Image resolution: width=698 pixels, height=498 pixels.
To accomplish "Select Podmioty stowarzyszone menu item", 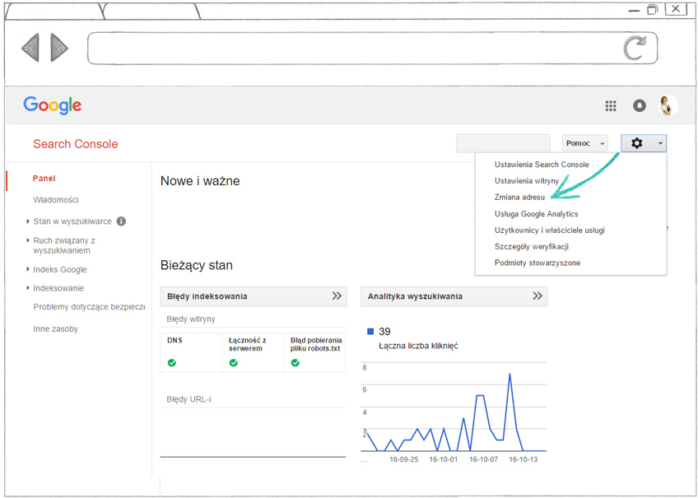I will (x=537, y=263).
